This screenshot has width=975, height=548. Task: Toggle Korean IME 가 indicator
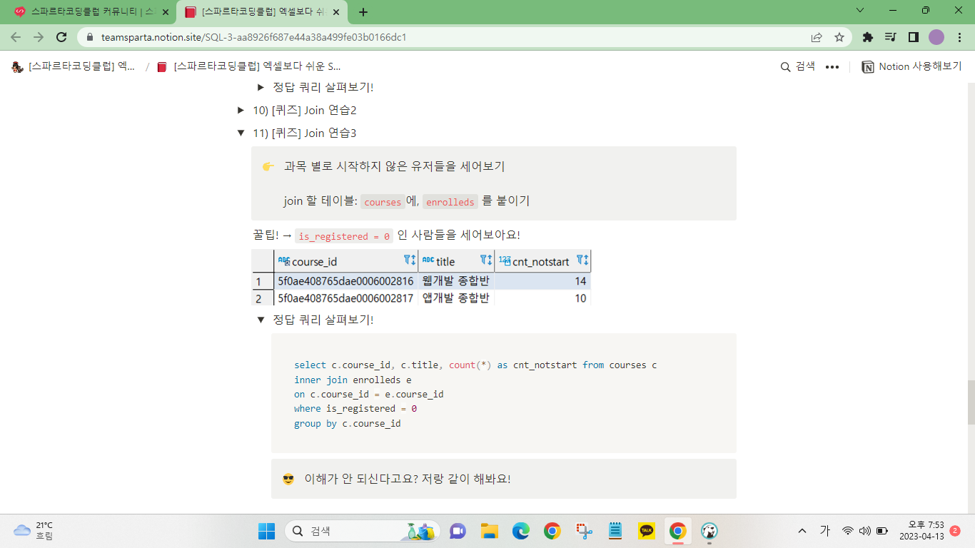tap(825, 530)
